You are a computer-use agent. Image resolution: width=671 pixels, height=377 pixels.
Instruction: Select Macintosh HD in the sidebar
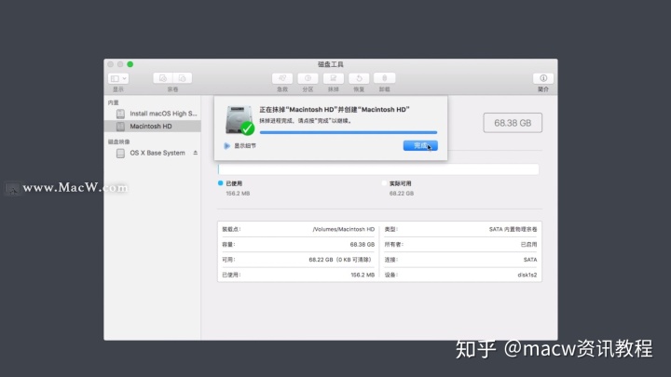(152, 126)
